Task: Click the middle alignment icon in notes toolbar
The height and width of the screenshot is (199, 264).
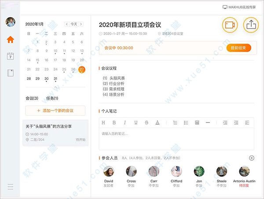Action: coord(236,123)
